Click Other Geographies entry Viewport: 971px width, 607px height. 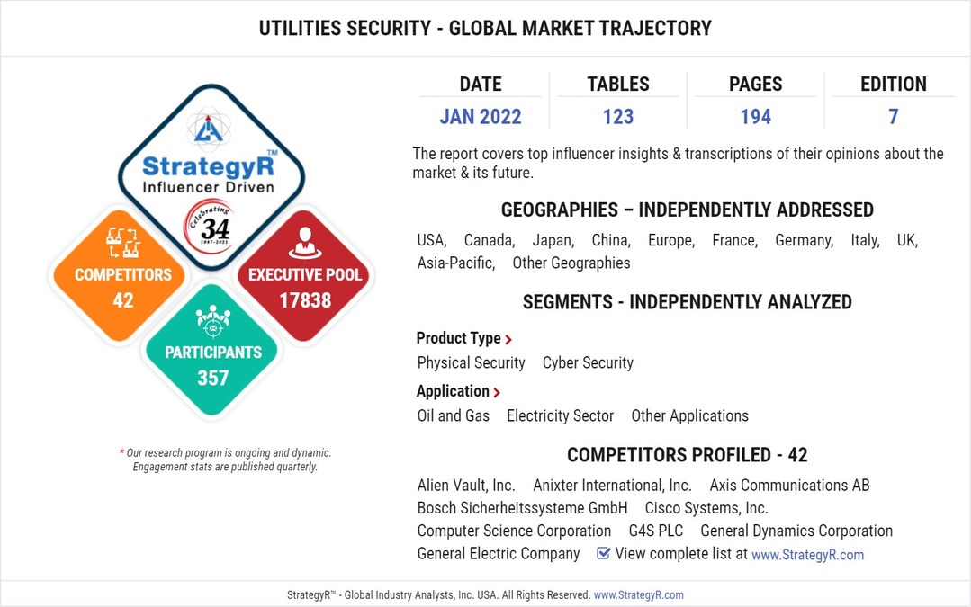(x=571, y=263)
